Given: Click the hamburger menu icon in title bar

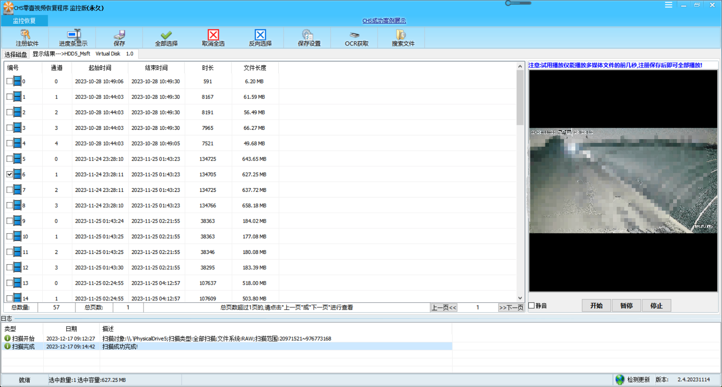Looking at the screenshot, I should (x=668, y=5).
